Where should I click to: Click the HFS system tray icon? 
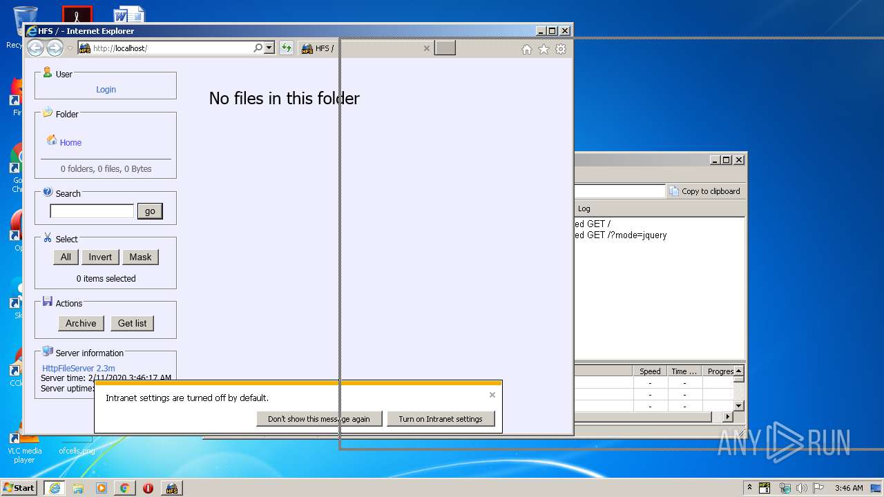(x=765, y=488)
